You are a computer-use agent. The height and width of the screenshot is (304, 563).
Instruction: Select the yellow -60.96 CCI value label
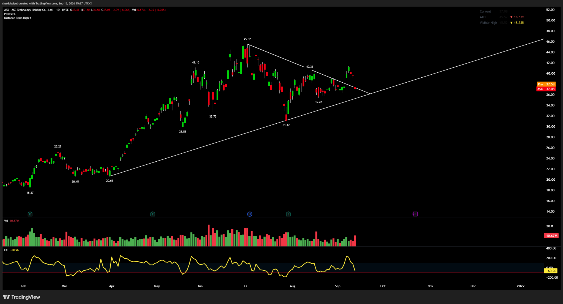[551, 271]
